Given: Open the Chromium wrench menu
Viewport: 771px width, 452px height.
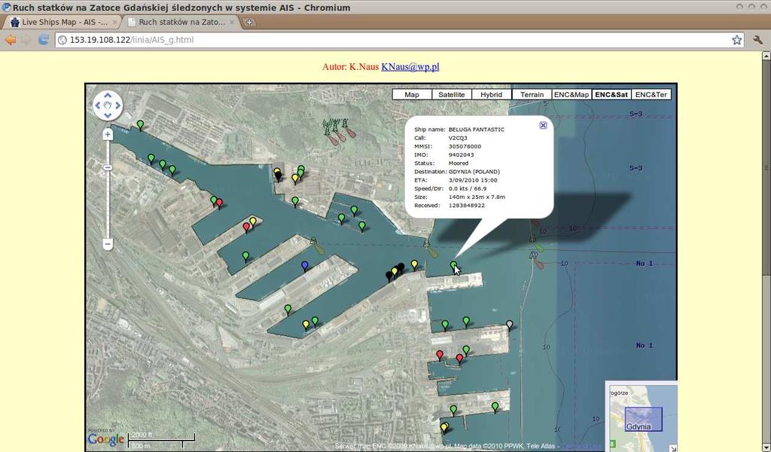Looking at the screenshot, I should (757, 40).
